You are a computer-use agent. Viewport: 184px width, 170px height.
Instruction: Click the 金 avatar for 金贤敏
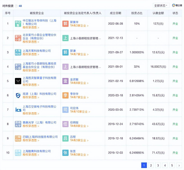pos(65,81)
